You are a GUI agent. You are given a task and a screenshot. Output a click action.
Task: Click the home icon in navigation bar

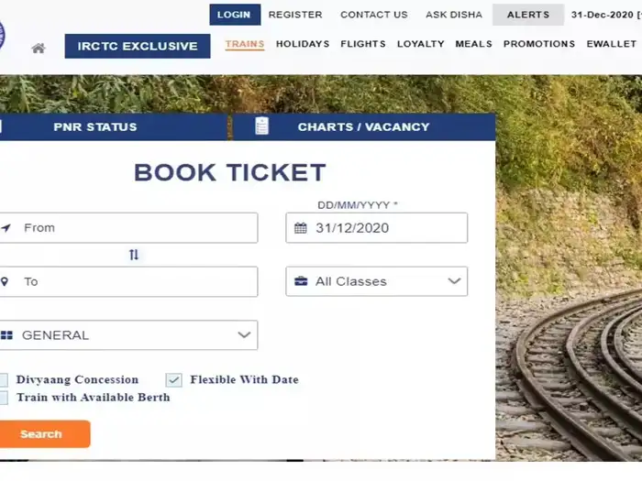39,49
